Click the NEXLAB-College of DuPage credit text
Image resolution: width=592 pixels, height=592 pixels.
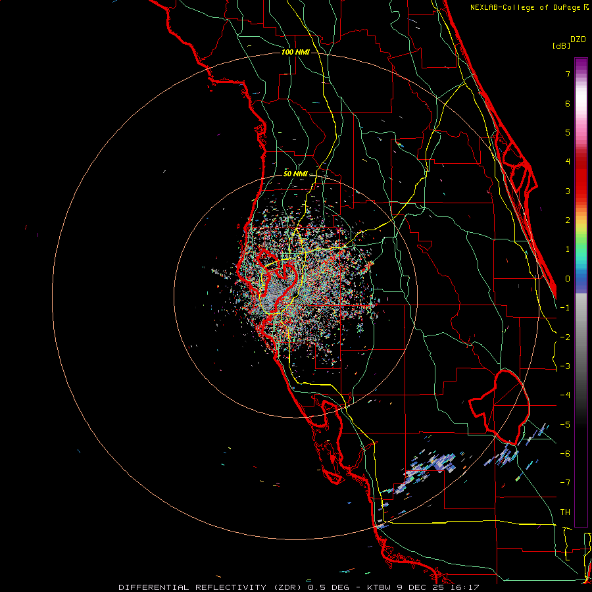pyautogui.click(x=526, y=7)
